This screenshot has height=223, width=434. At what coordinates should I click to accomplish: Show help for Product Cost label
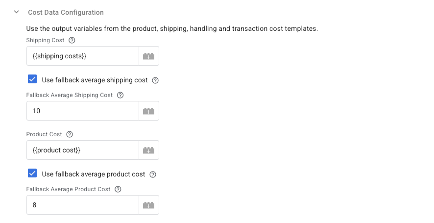pyautogui.click(x=70, y=134)
